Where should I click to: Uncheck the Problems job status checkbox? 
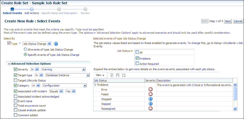(137, 58)
